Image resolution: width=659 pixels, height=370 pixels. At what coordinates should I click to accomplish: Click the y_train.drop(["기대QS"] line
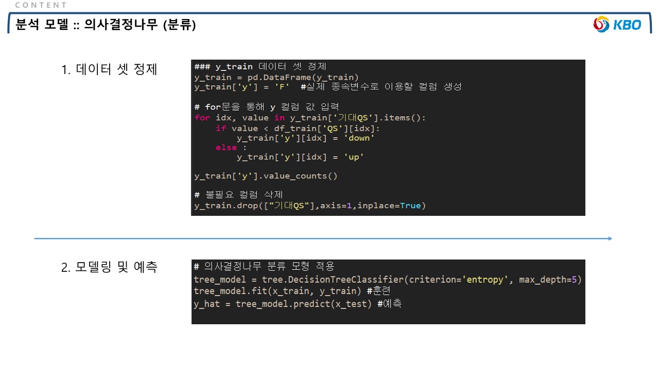(310, 206)
